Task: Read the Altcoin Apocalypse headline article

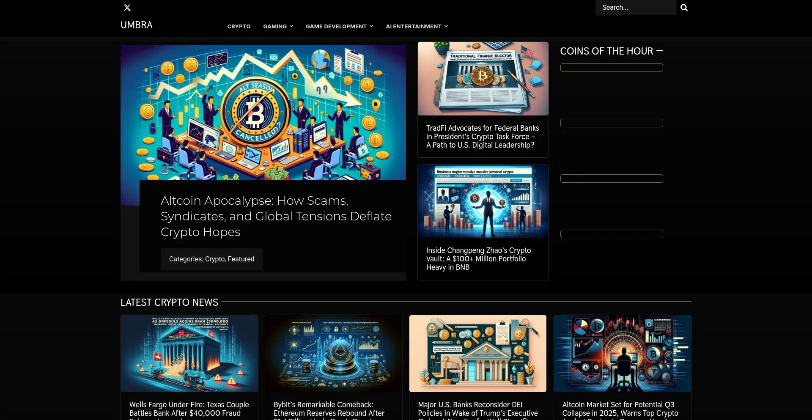Action: [x=276, y=216]
